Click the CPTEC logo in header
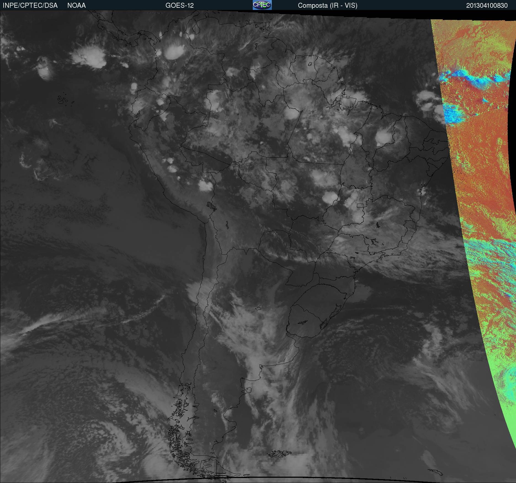 tap(262, 5)
